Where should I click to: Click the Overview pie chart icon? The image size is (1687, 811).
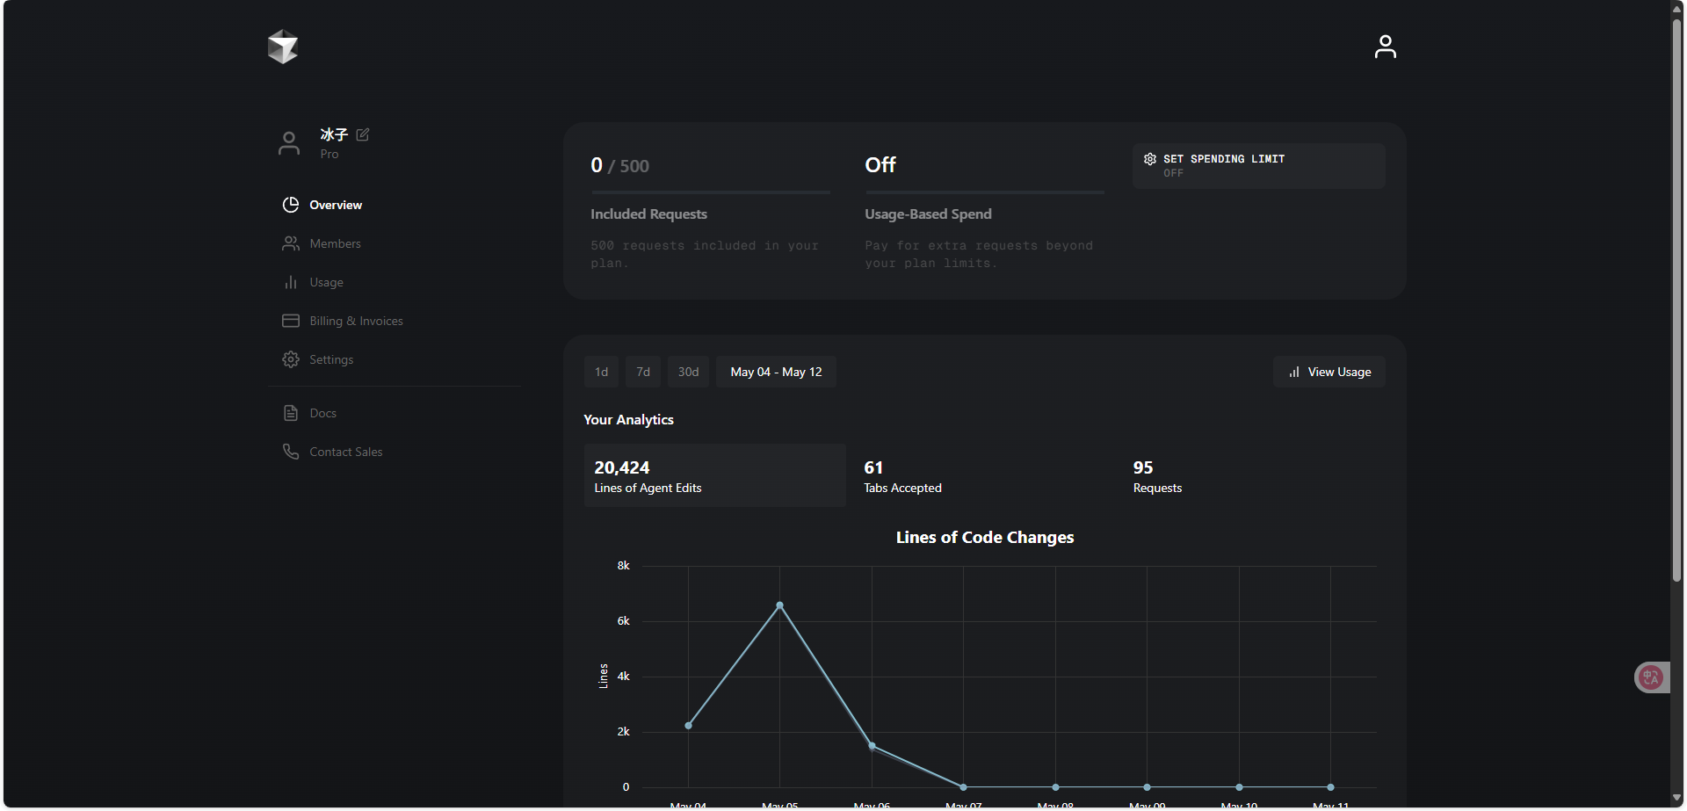coord(291,205)
